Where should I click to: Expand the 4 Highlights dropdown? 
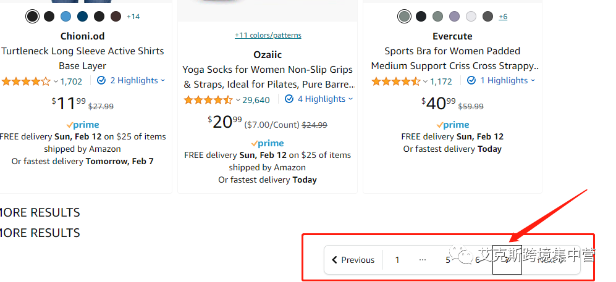[319, 99]
